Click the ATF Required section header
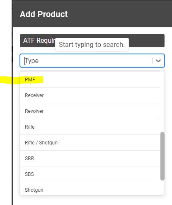This screenshot has height=205, width=172. click(92, 41)
